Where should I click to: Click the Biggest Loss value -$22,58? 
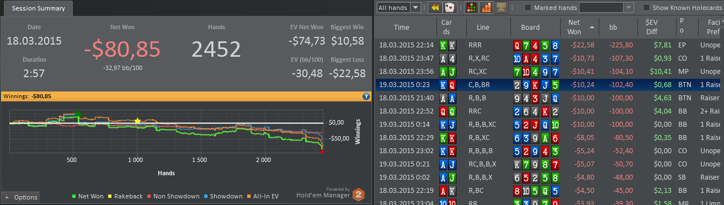(347, 73)
